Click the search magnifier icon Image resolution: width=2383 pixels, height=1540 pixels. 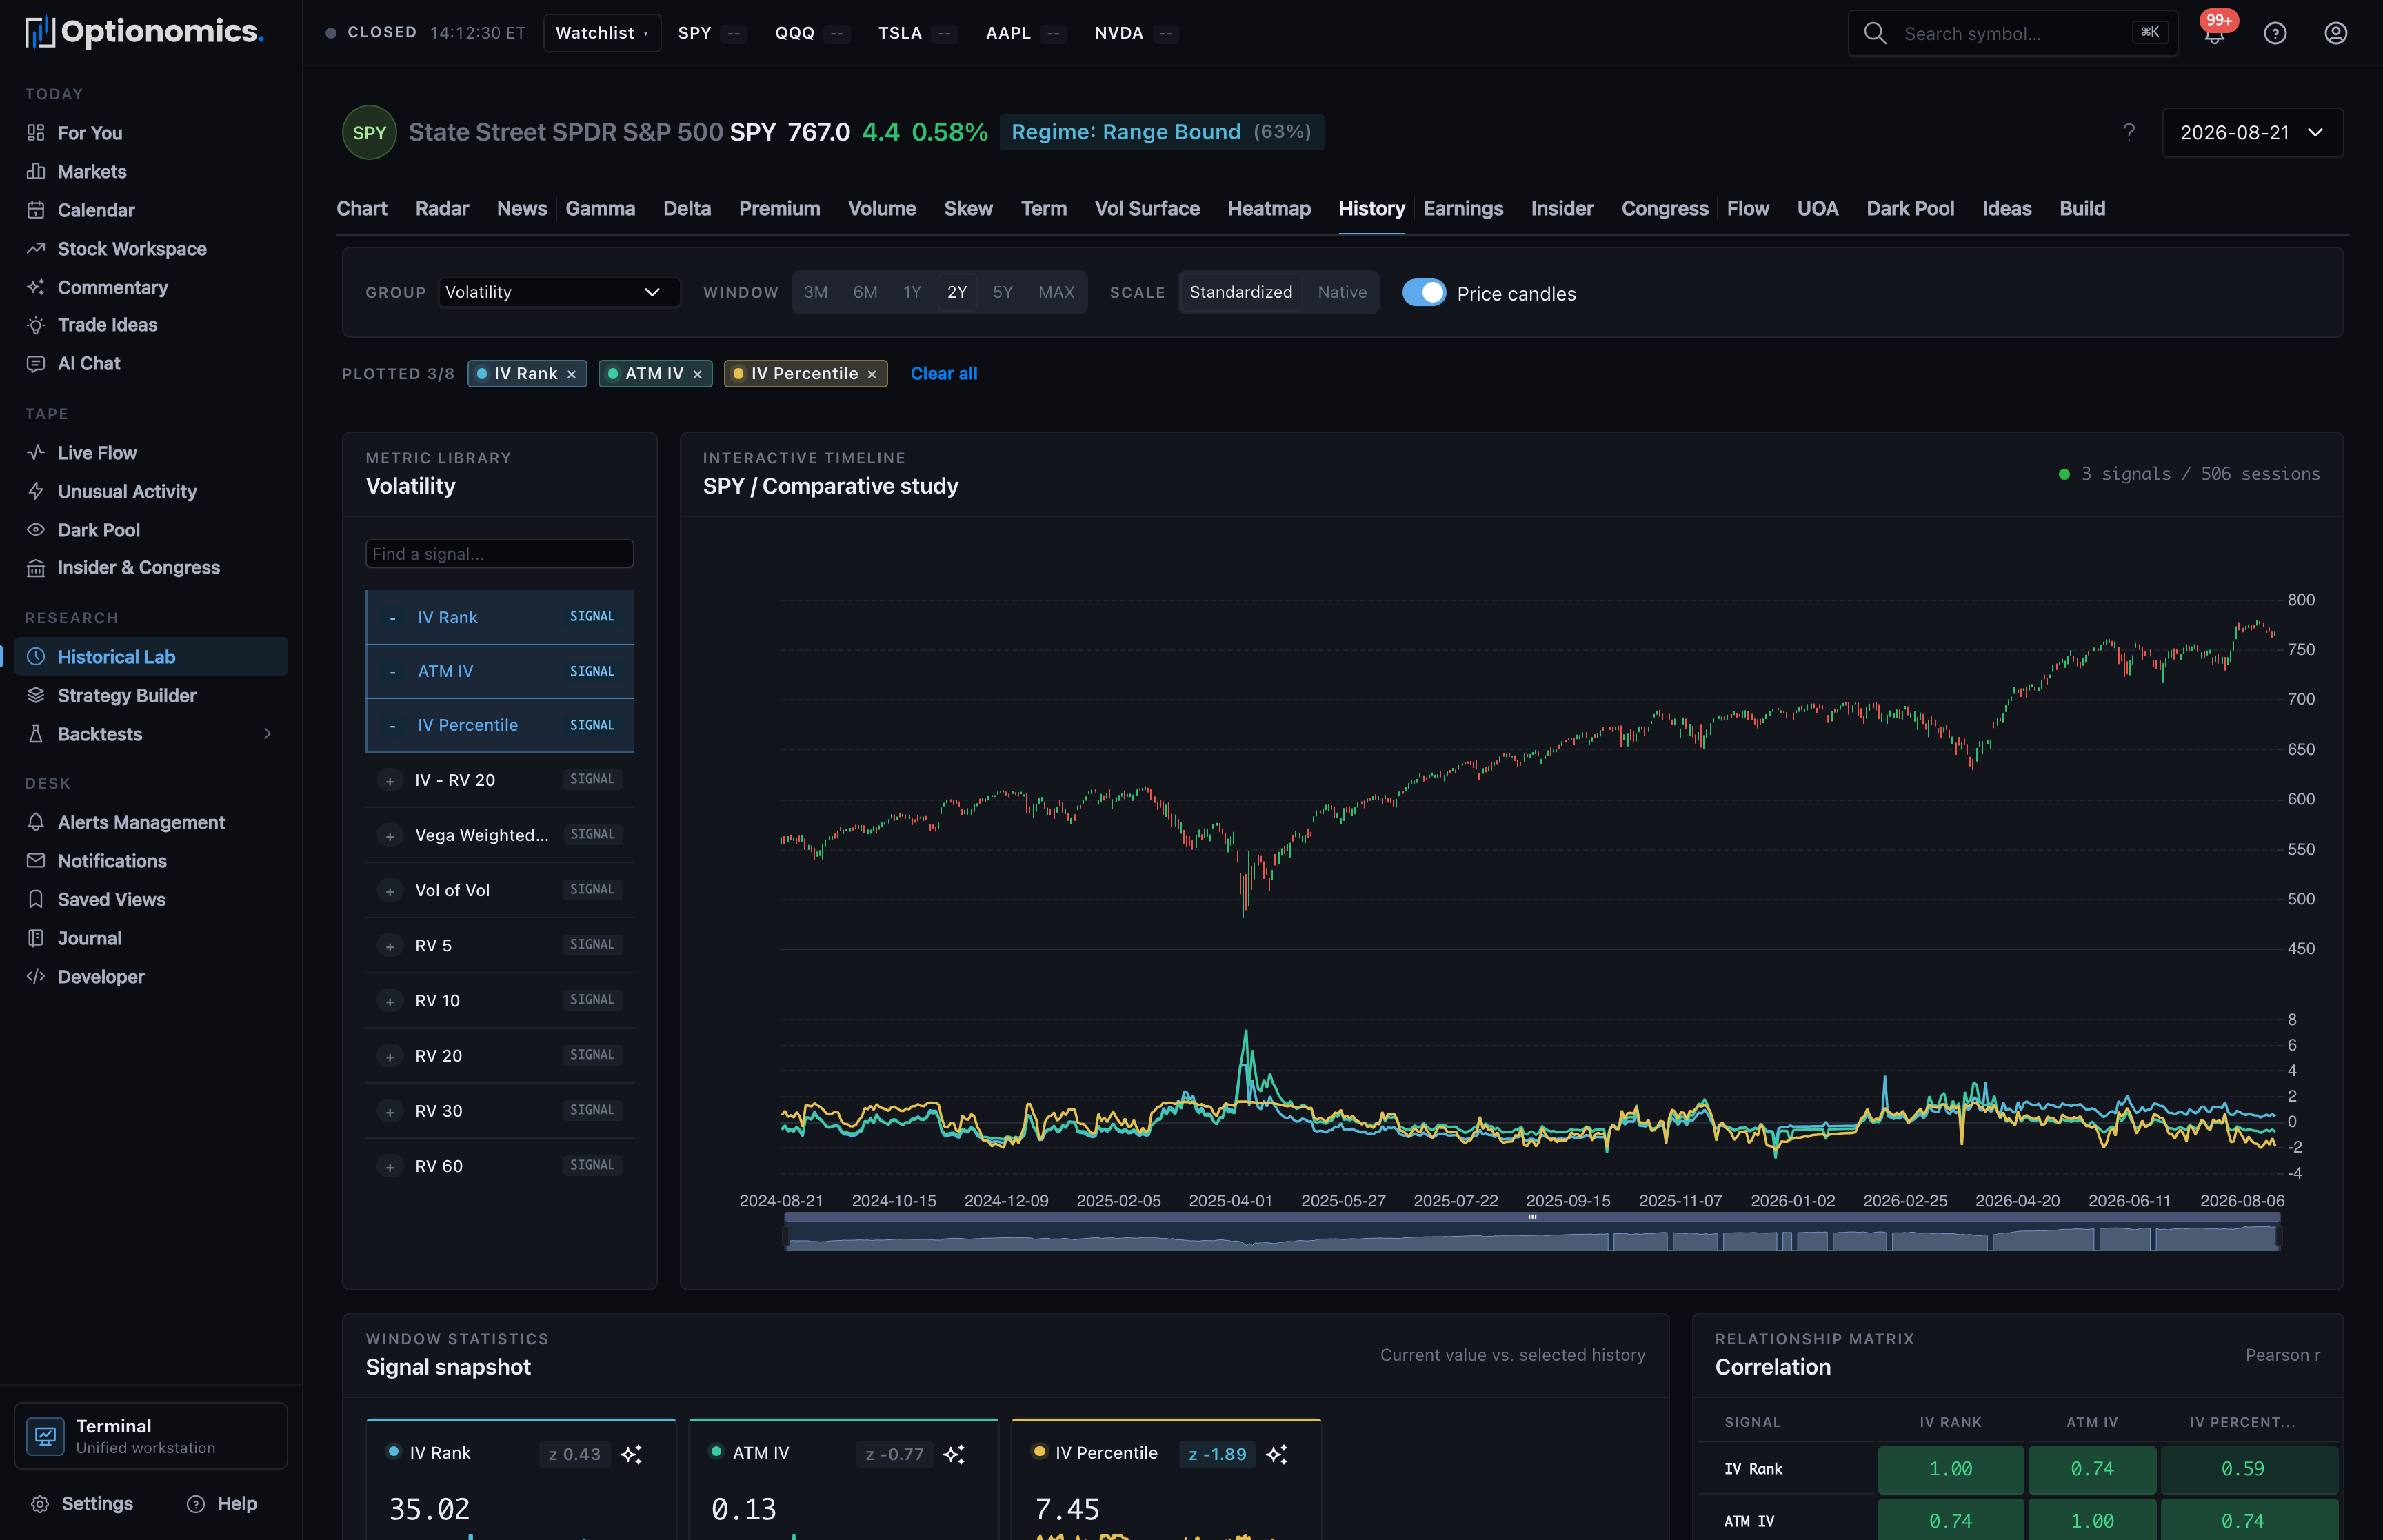(1875, 33)
